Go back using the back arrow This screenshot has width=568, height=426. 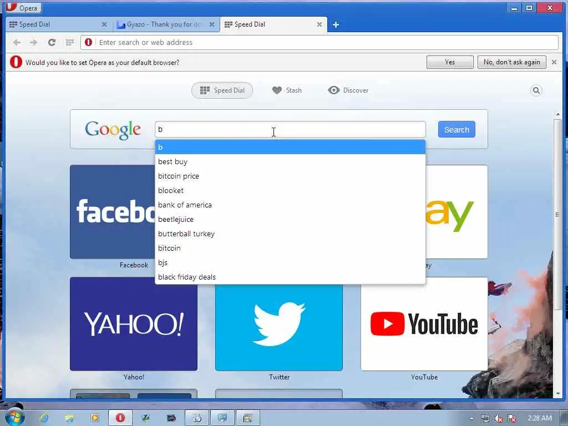[x=17, y=42]
